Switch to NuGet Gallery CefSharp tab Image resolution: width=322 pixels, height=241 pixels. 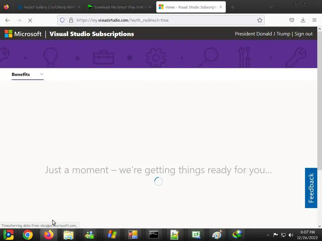coord(49,7)
